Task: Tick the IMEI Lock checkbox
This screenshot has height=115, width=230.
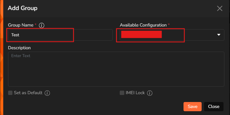Action: 122,93
